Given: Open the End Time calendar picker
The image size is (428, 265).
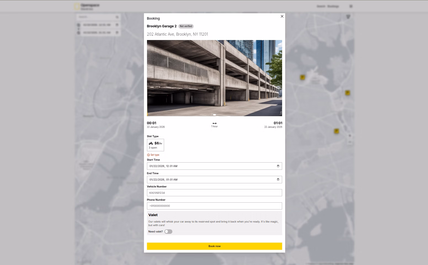Looking at the screenshot, I should click(x=278, y=179).
